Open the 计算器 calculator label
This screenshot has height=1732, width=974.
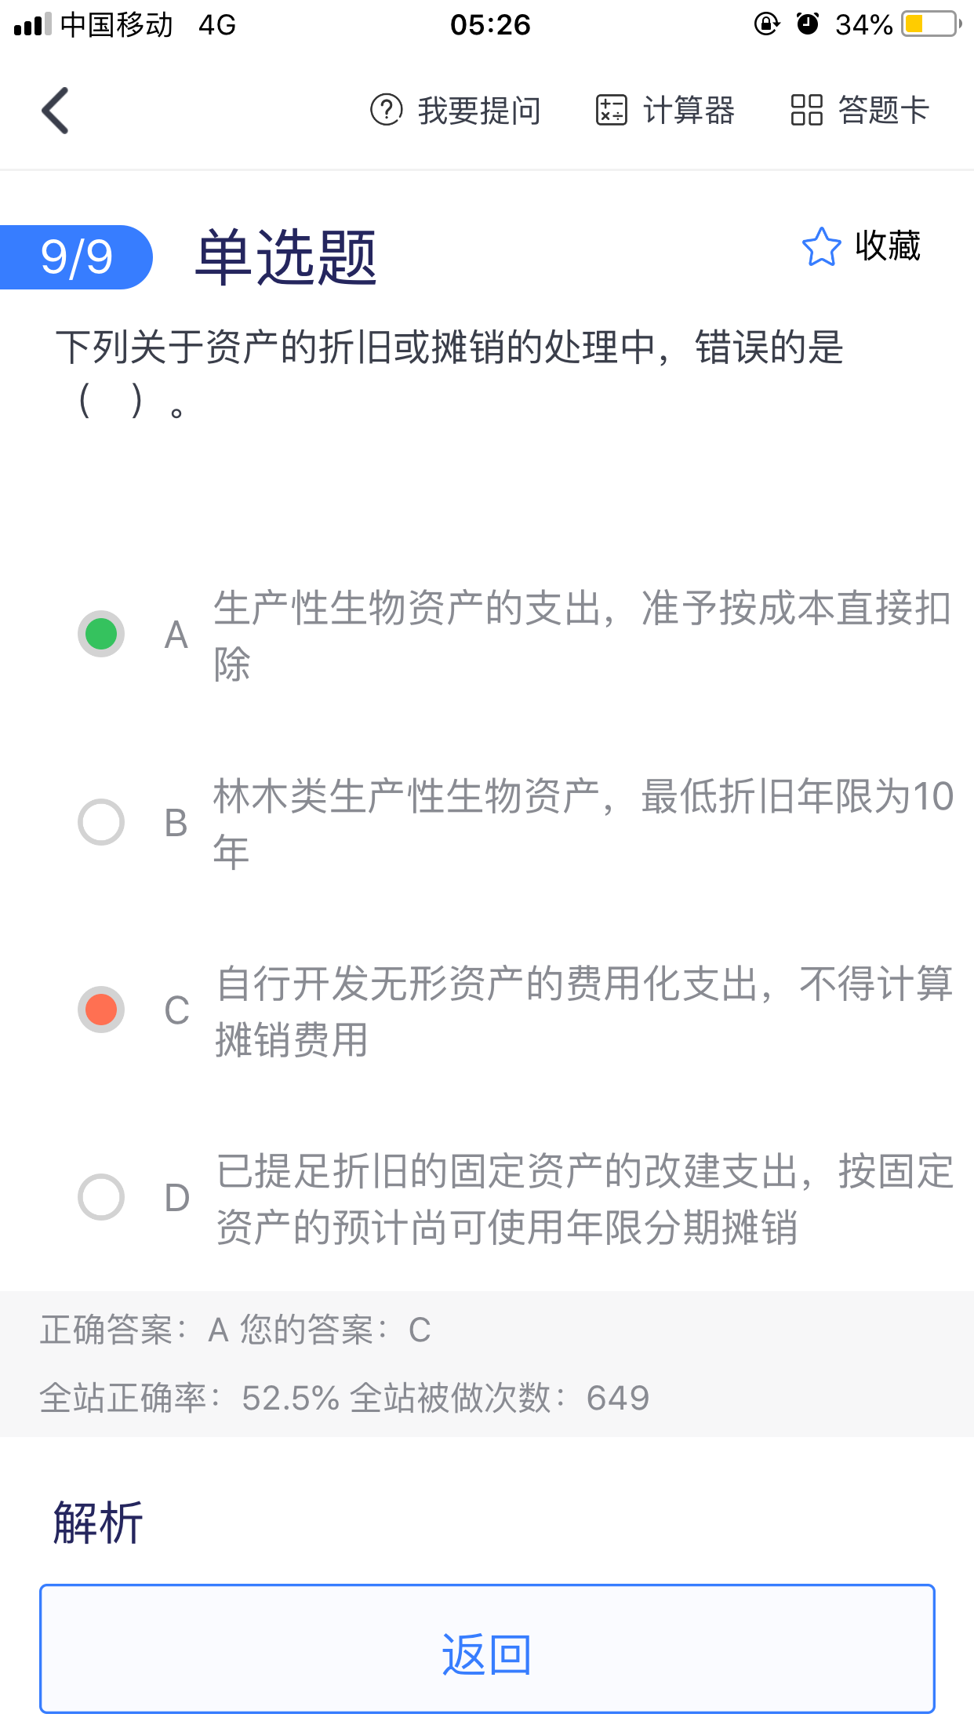(689, 111)
